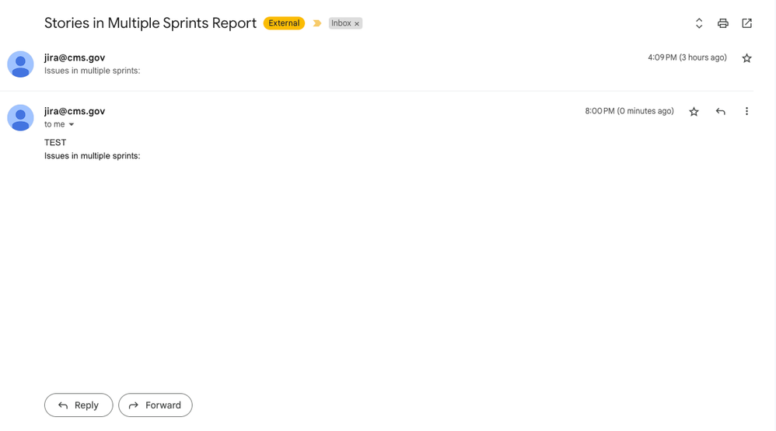776x431 pixels.
Task: Click the reply arrow icon next to 8:00 PM
Action: tap(721, 112)
